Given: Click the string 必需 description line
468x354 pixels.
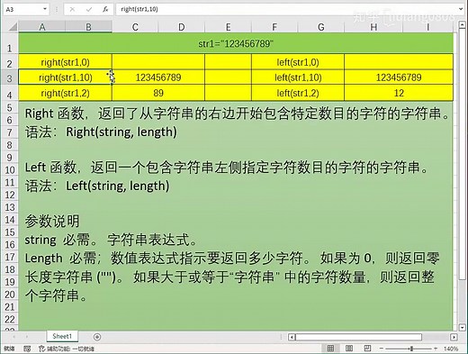Looking at the screenshot, I should [111, 240].
